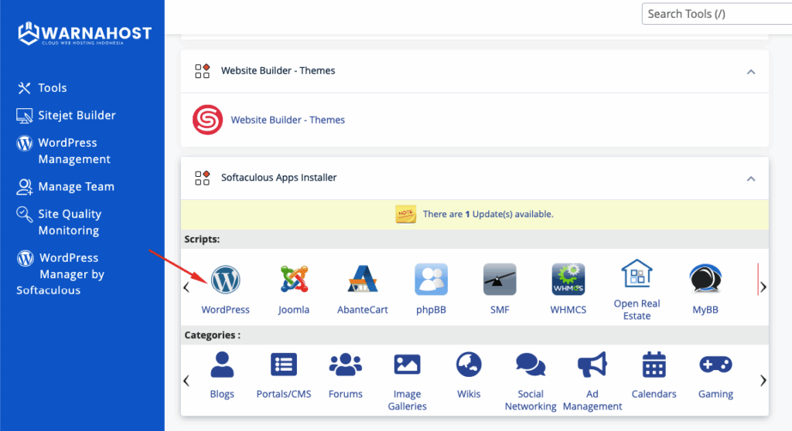This screenshot has width=792, height=431.
Task: Open Tools in the sidebar
Action: click(42, 88)
